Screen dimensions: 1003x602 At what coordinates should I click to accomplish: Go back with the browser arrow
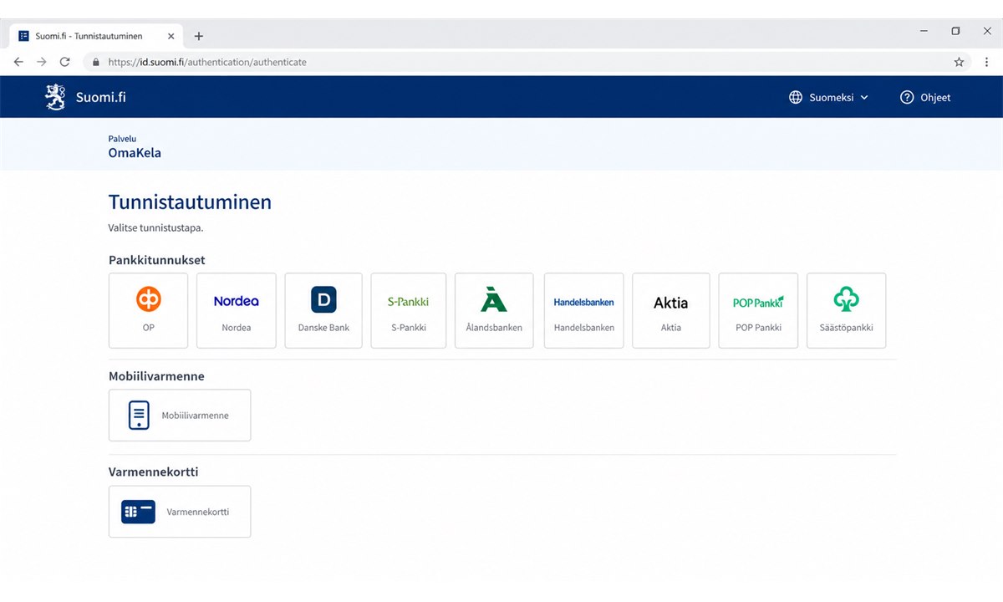click(18, 62)
